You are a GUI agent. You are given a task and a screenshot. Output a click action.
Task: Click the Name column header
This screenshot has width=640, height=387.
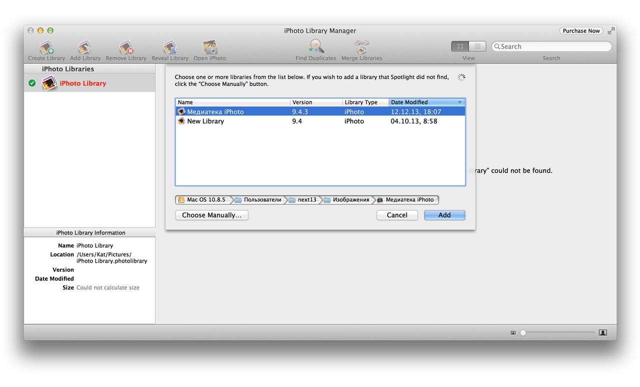pyautogui.click(x=233, y=102)
